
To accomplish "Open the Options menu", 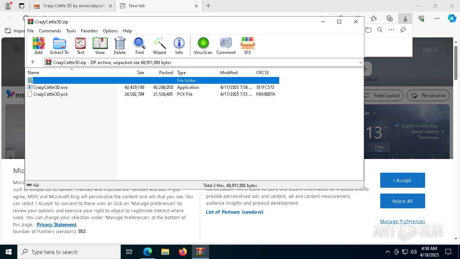I will (x=110, y=31).
